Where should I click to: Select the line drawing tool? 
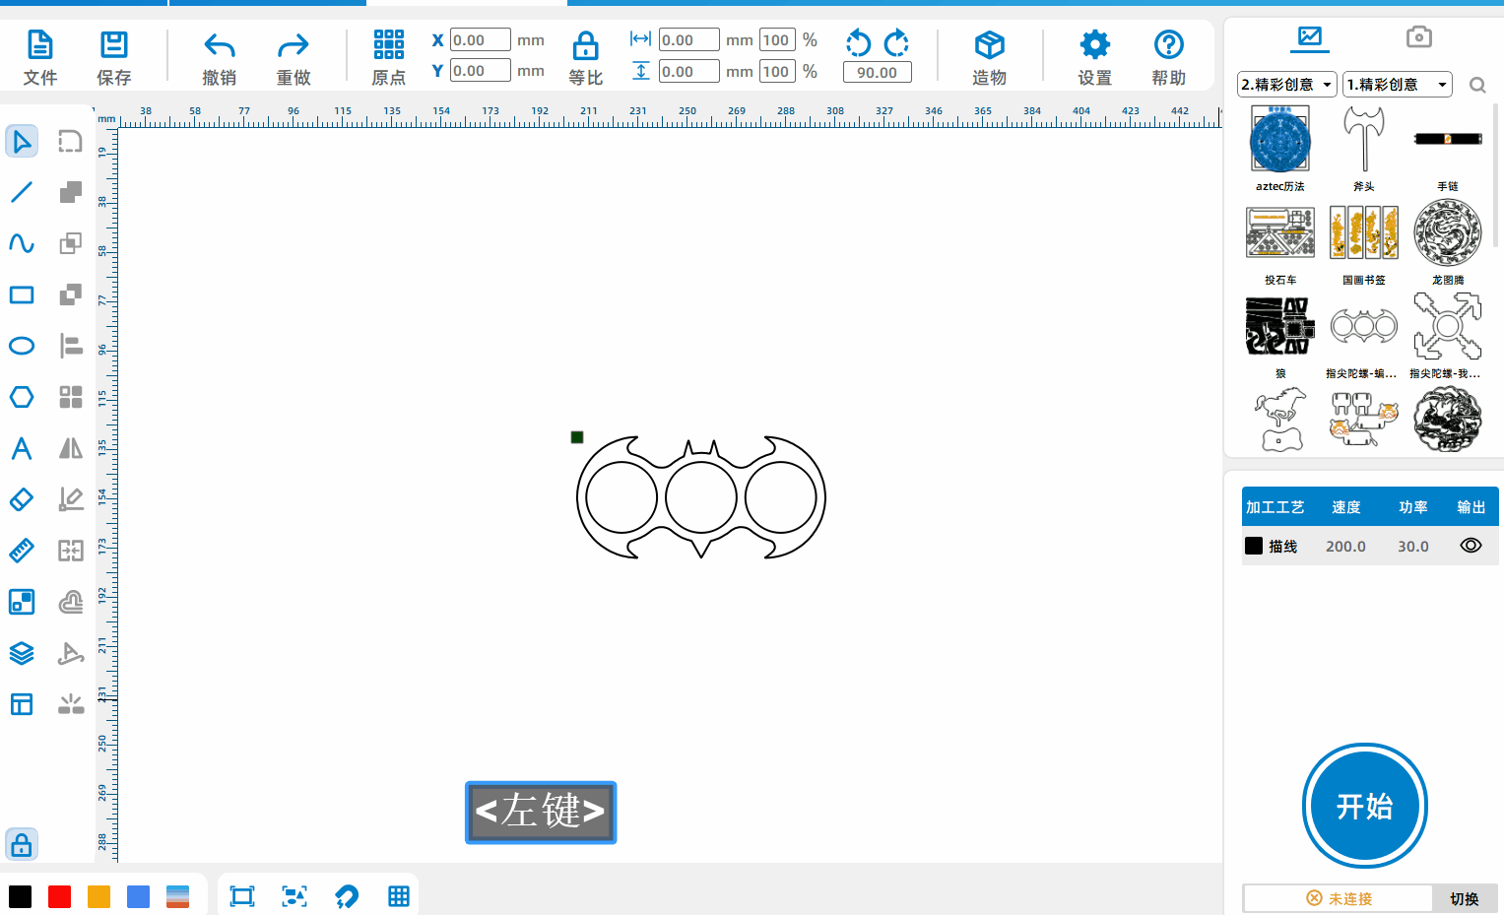pyautogui.click(x=22, y=192)
